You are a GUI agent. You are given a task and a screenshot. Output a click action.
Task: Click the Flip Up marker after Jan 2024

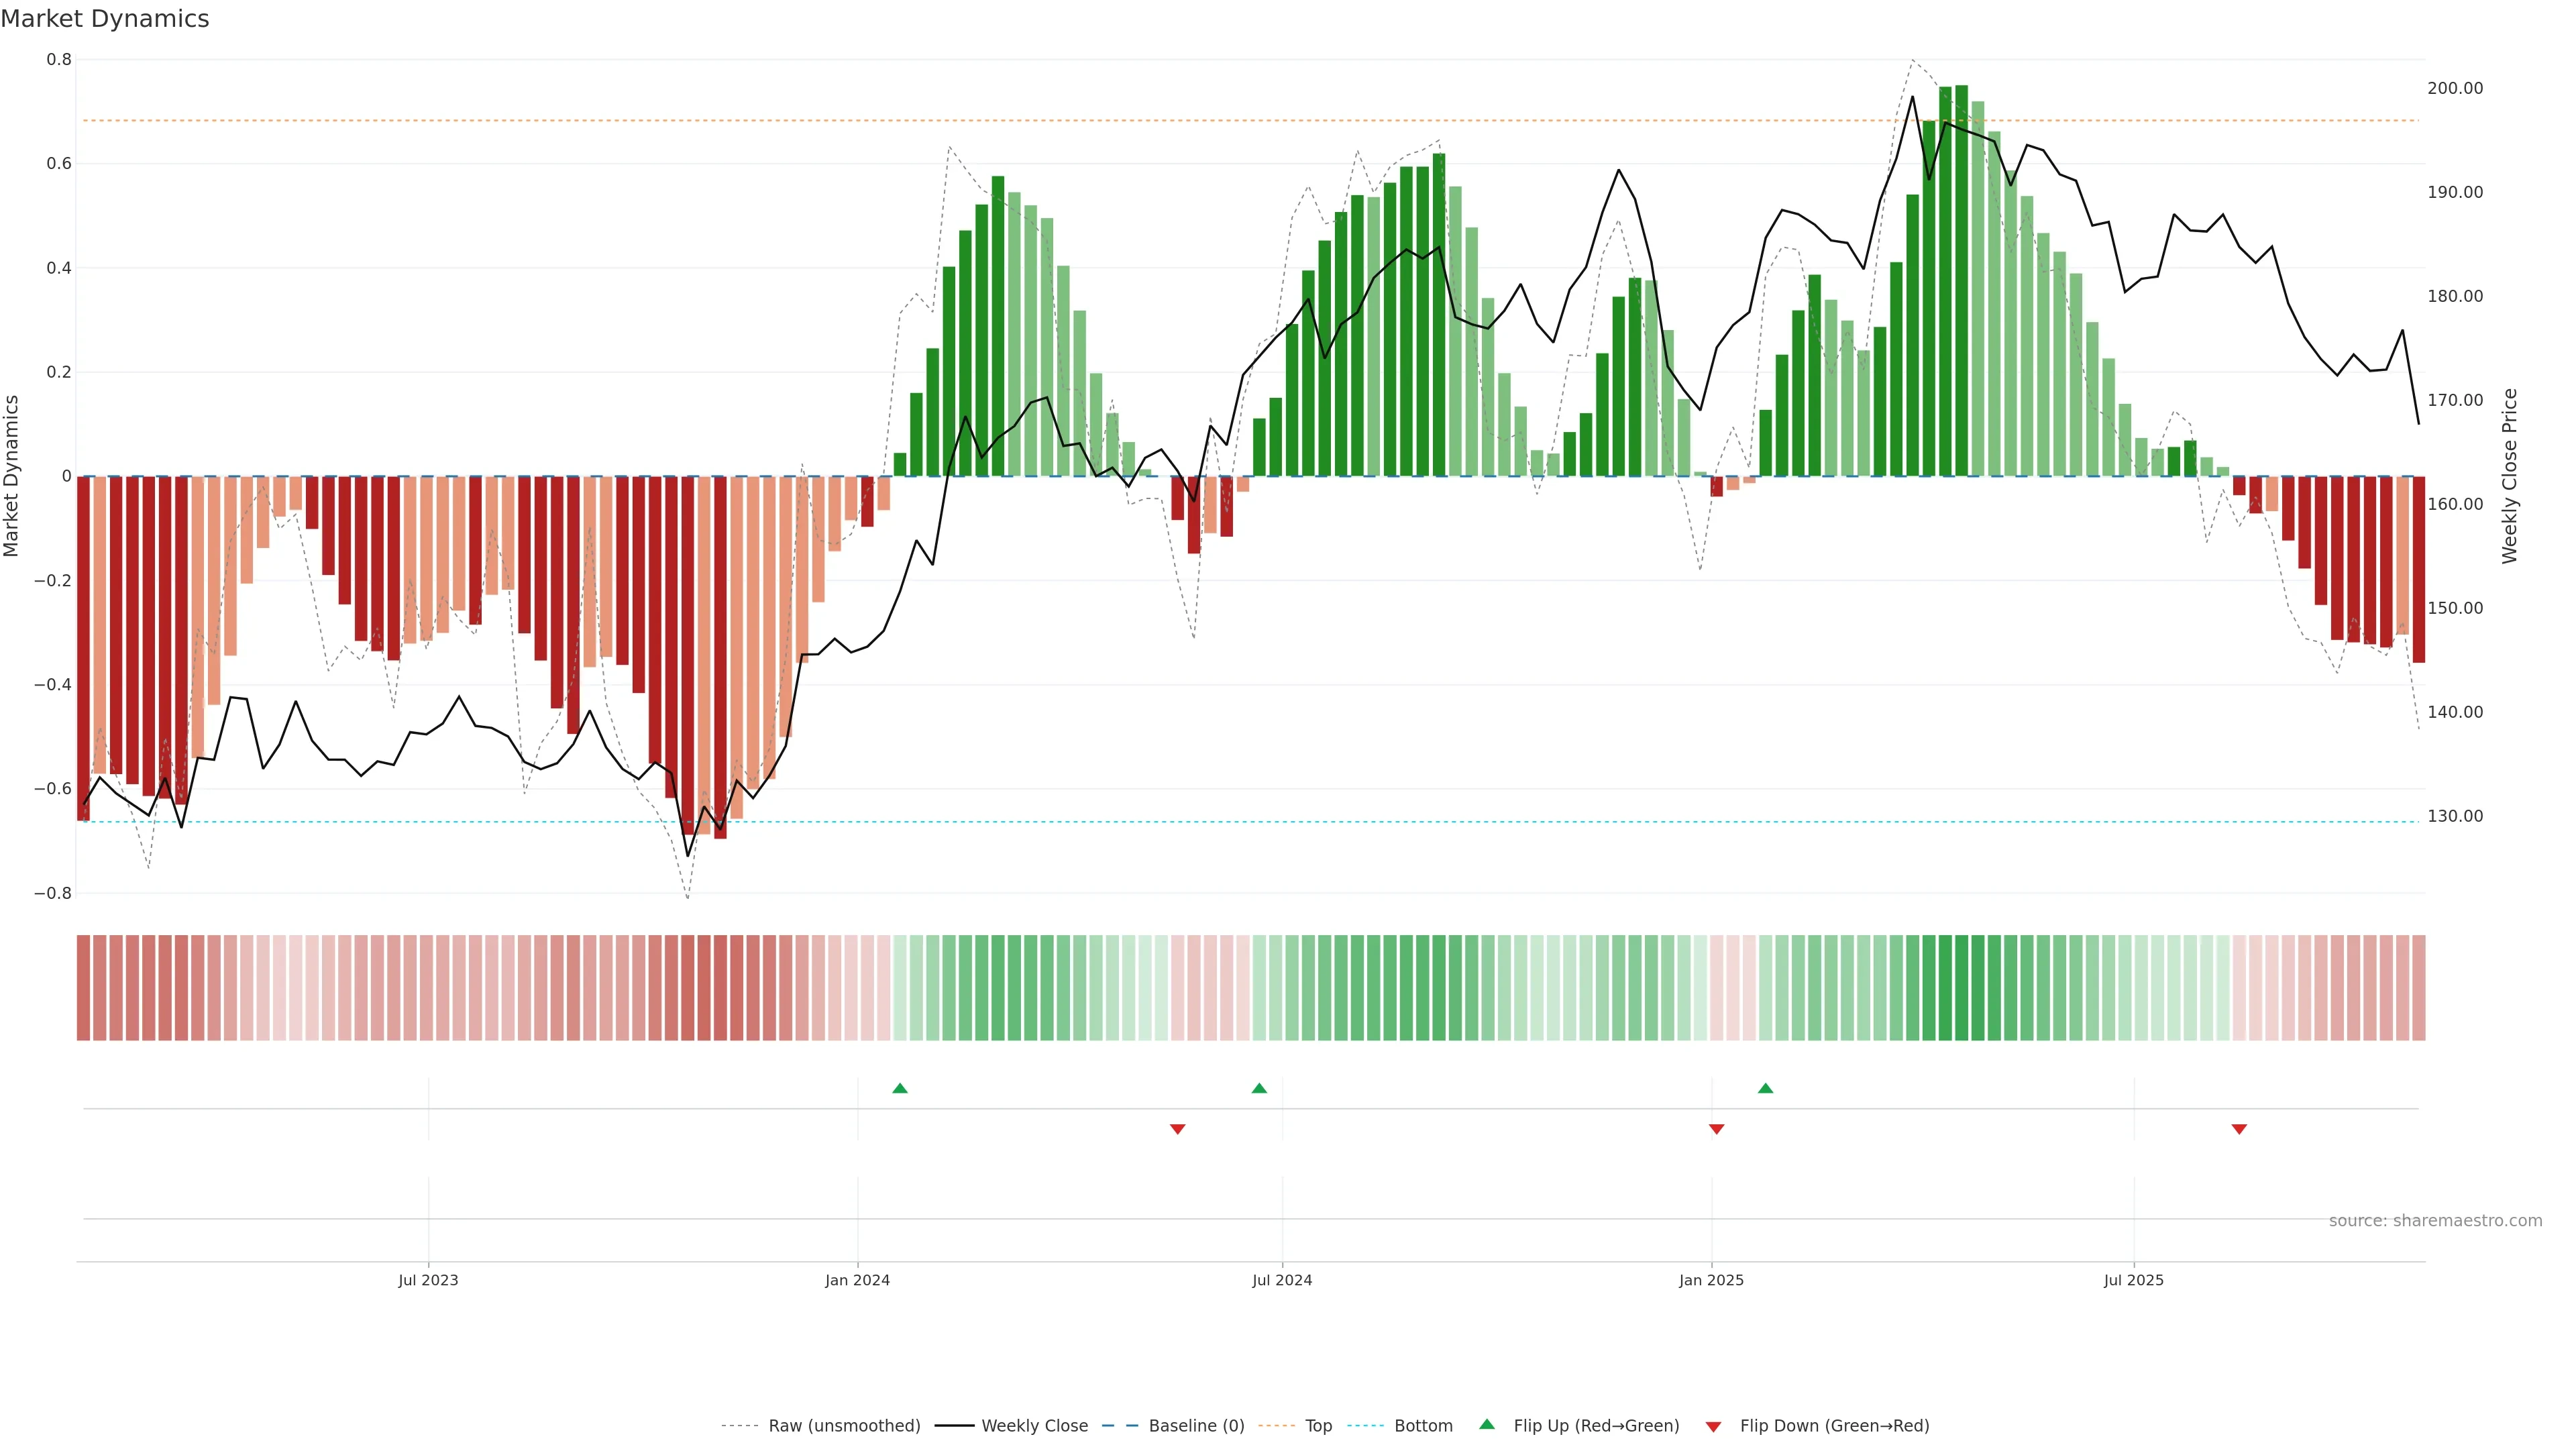coord(900,1088)
